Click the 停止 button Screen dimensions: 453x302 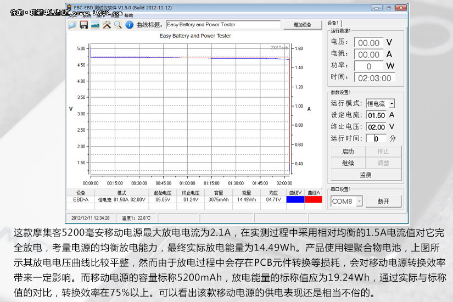point(383,152)
